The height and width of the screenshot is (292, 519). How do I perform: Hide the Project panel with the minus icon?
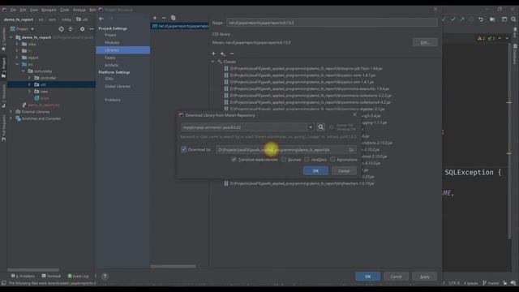pyautogui.click(x=92, y=29)
